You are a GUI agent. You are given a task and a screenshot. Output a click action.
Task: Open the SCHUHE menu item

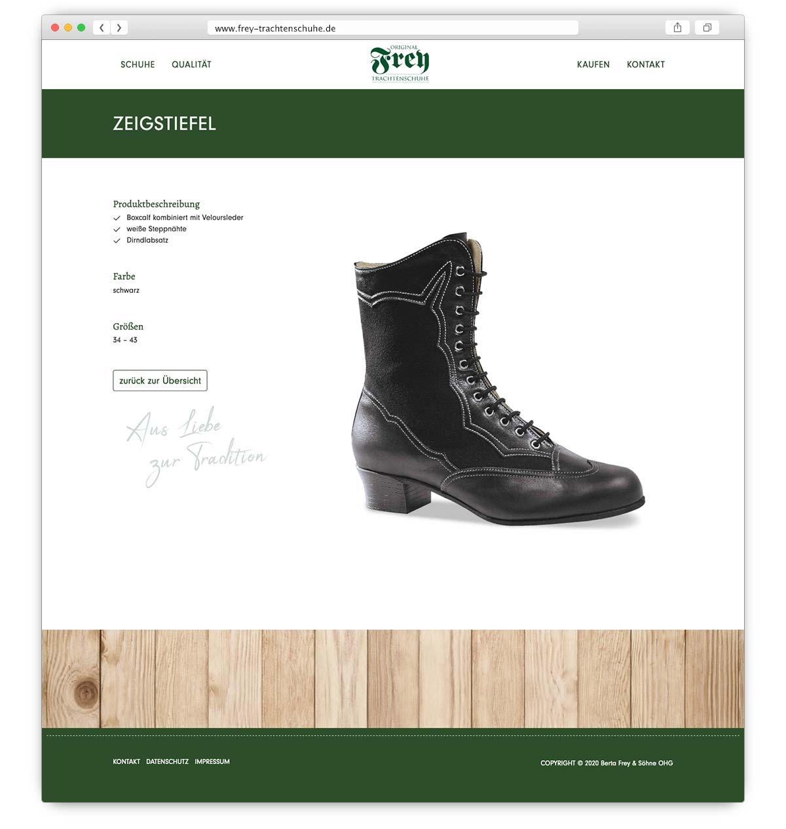pos(138,64)
